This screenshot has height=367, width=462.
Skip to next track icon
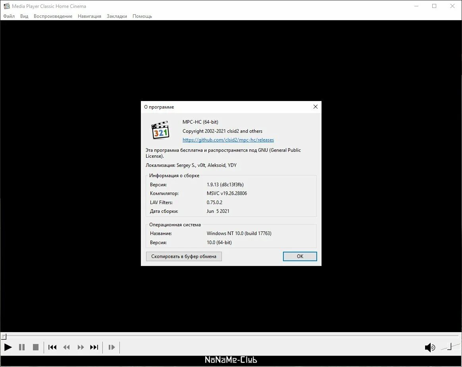click(94, 347)
